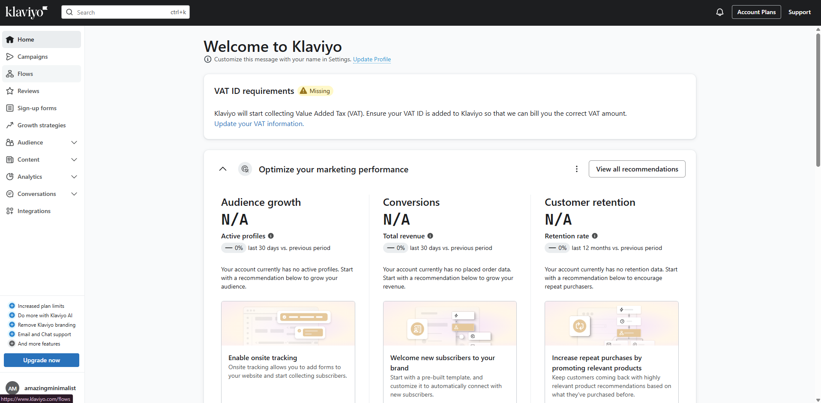821x403 pixels.
Task: Click the Update Profile link
Action: tap(372, 59)
